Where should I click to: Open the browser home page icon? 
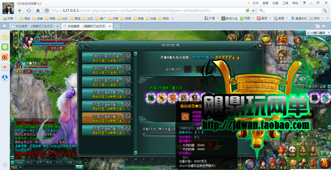coord(38,11)
